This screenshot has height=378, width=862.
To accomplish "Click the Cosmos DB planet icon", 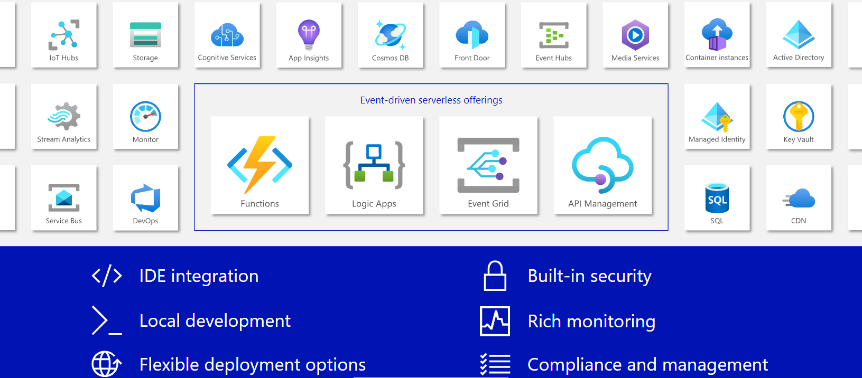I will tap(390, 35).
